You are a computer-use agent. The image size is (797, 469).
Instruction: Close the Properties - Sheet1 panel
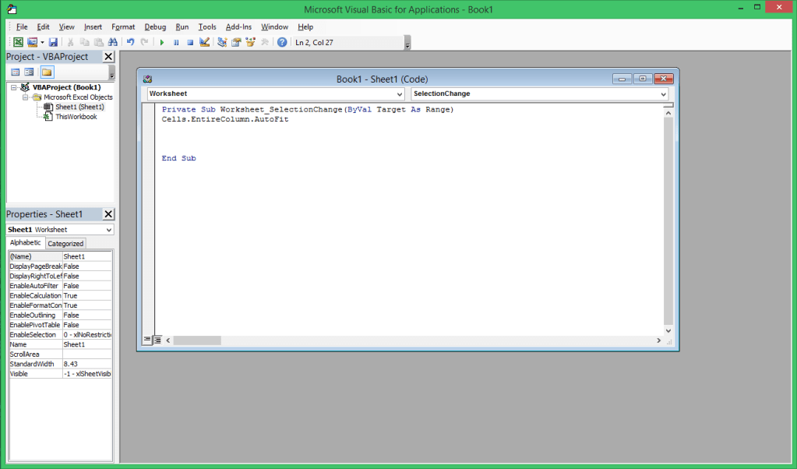pyautogui.click(x=108, y=214)
